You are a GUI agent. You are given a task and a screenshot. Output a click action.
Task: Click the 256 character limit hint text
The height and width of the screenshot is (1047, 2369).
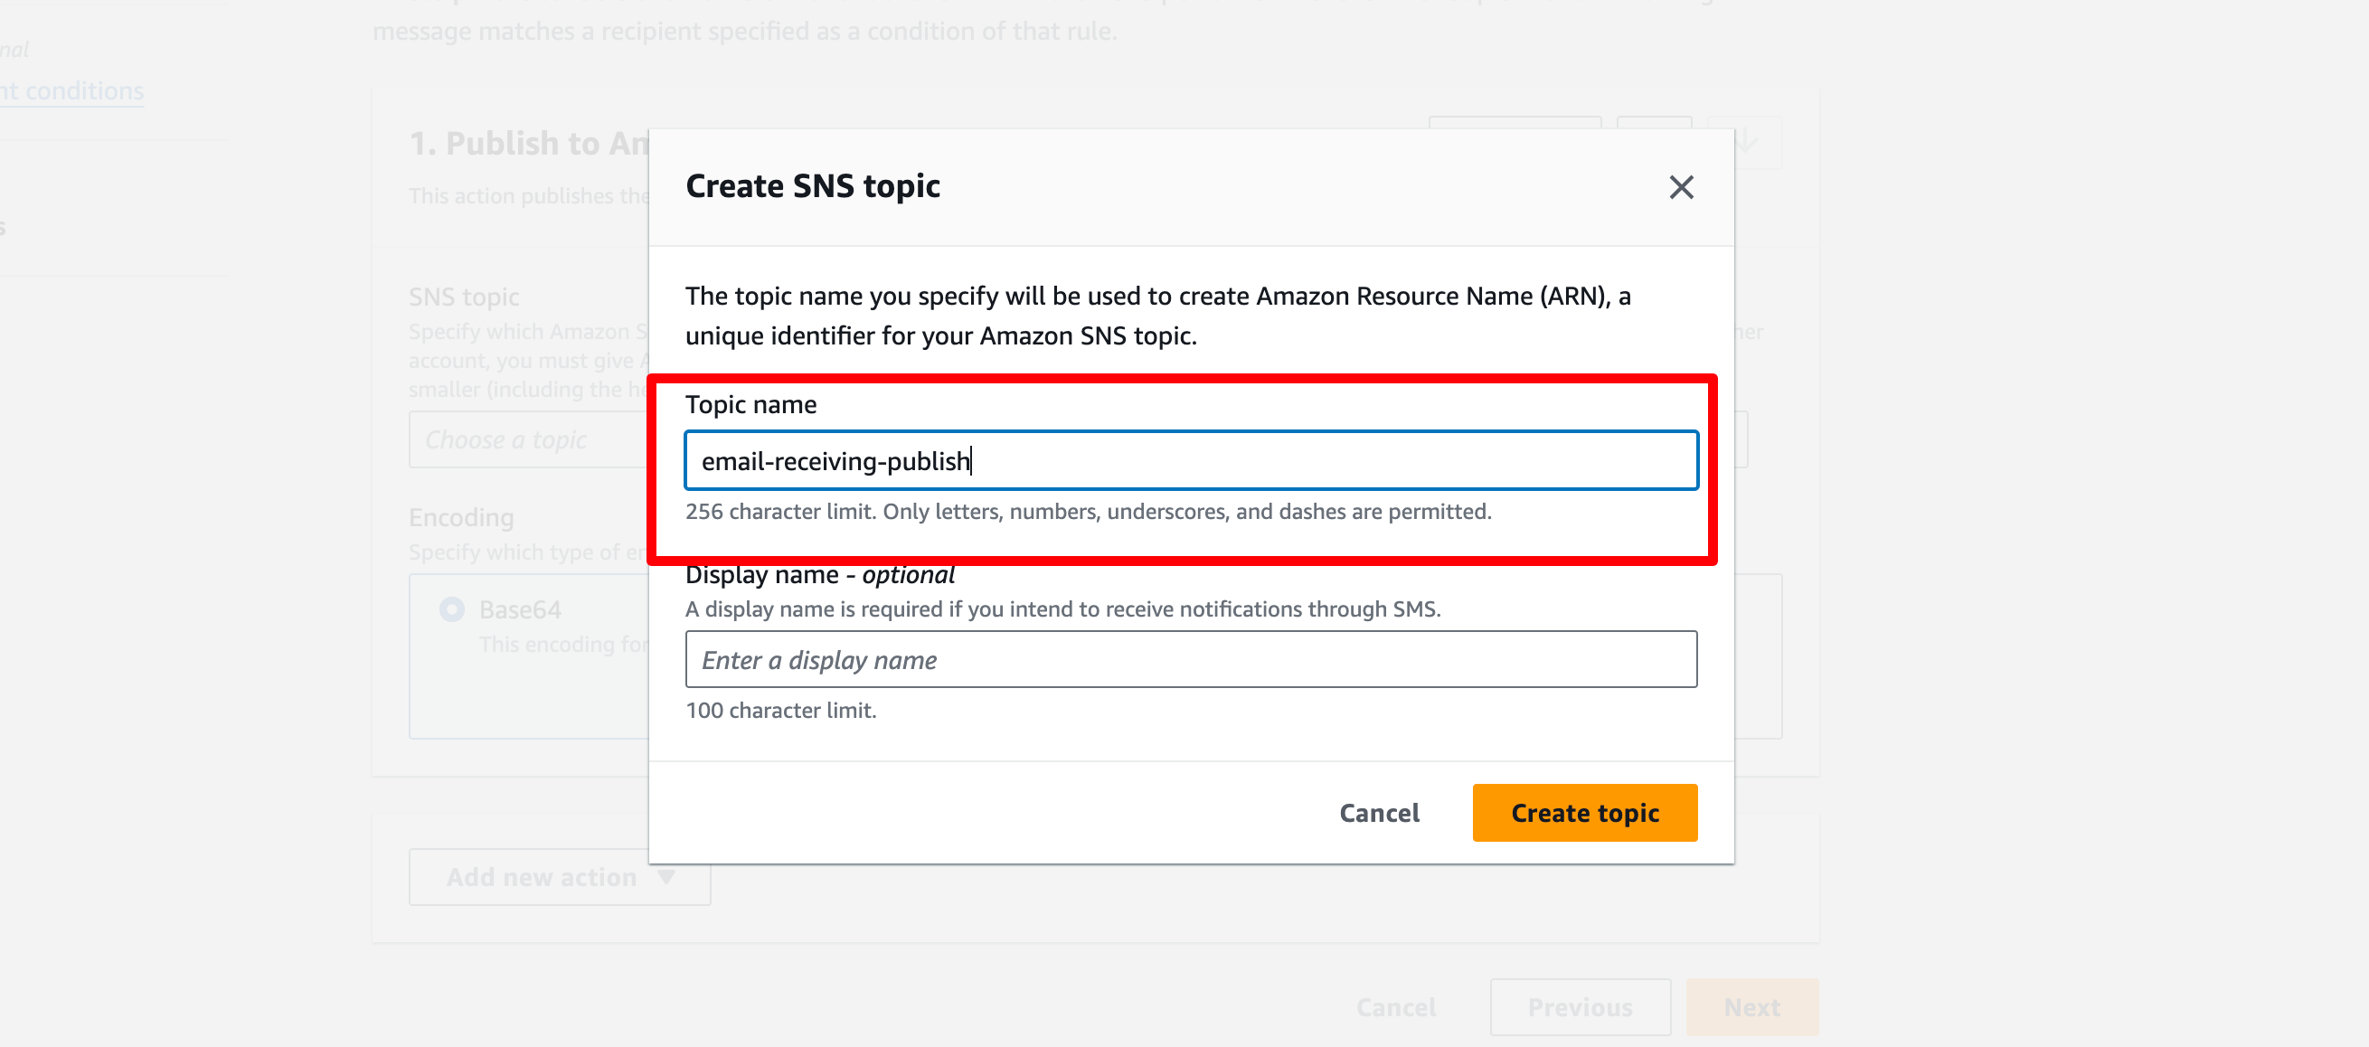1088,511
